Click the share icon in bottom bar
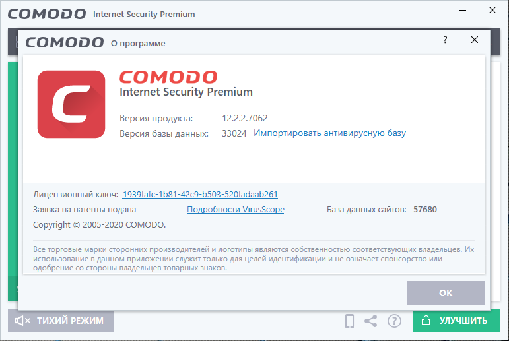The height and width of the screenshot is (341, 509). 371,321
